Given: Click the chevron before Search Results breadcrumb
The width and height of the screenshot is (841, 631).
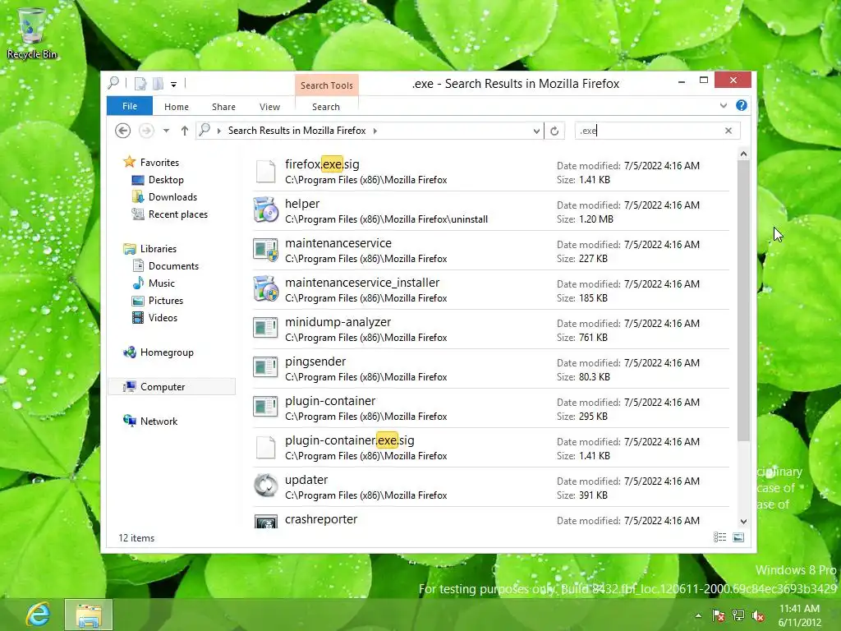Looking at the screenshot, I should [218, 131].
